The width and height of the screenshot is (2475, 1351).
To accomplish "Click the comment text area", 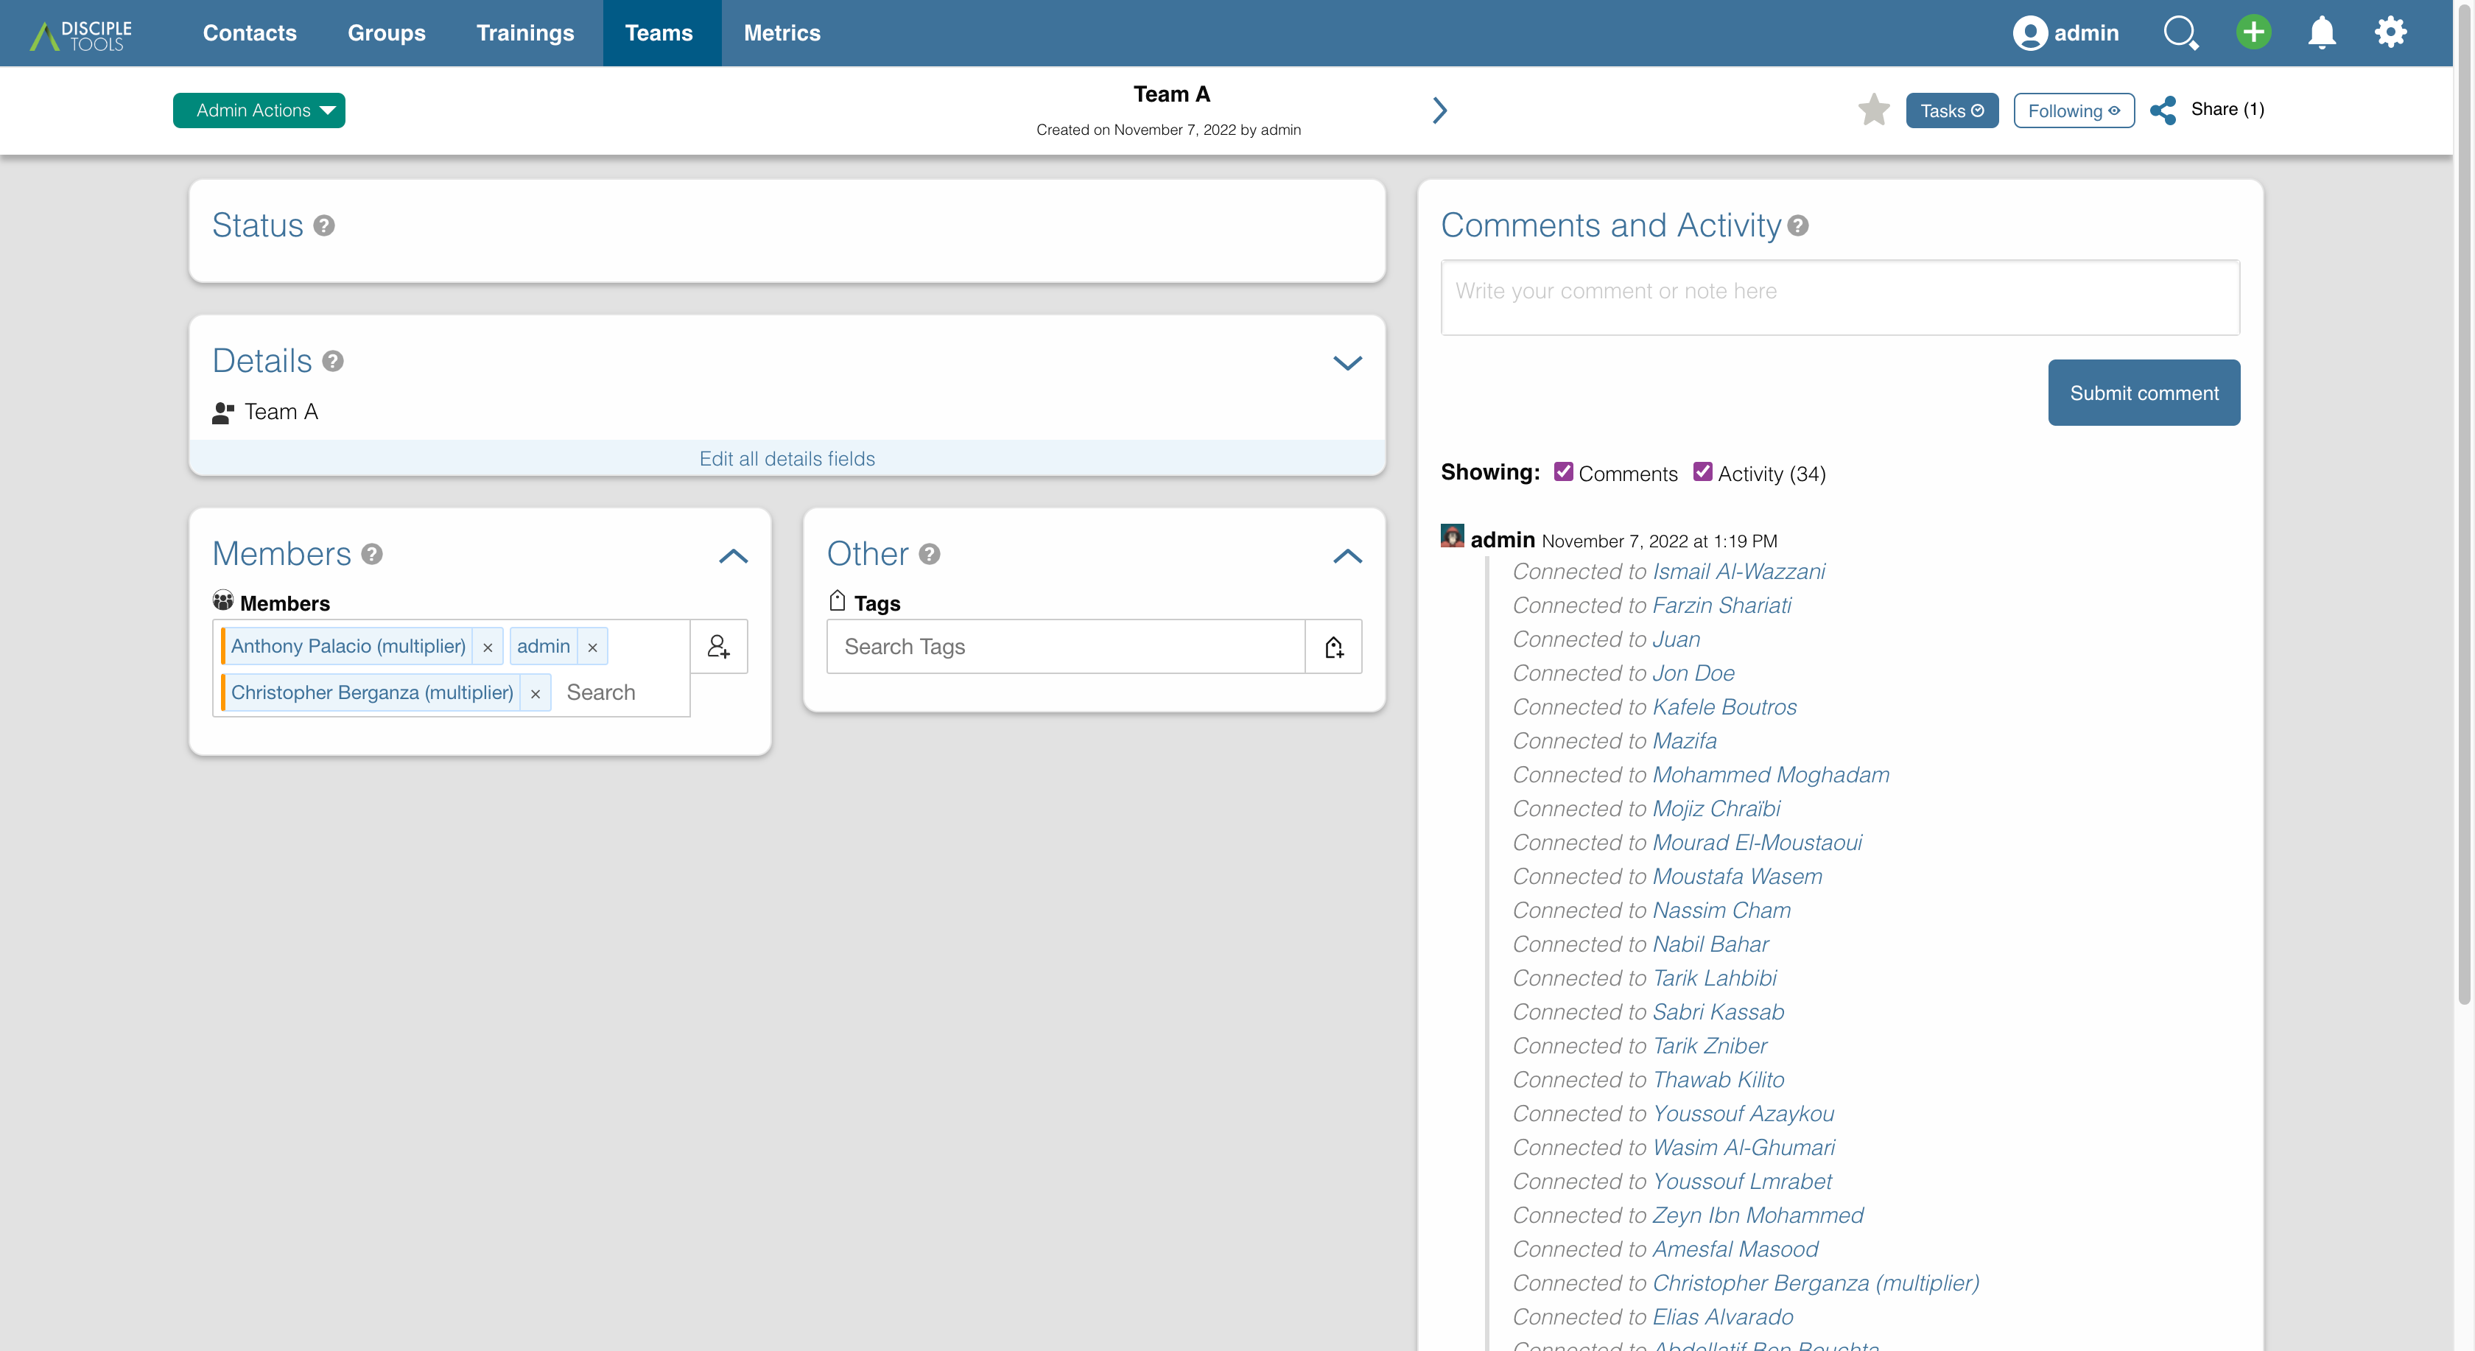I will pos(1840,298).
